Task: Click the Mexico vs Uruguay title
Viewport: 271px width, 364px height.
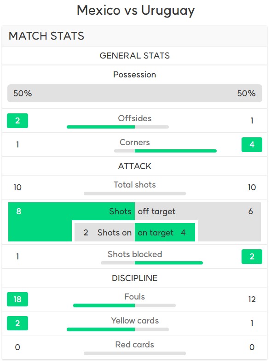Action: click(x=136, y=11)
